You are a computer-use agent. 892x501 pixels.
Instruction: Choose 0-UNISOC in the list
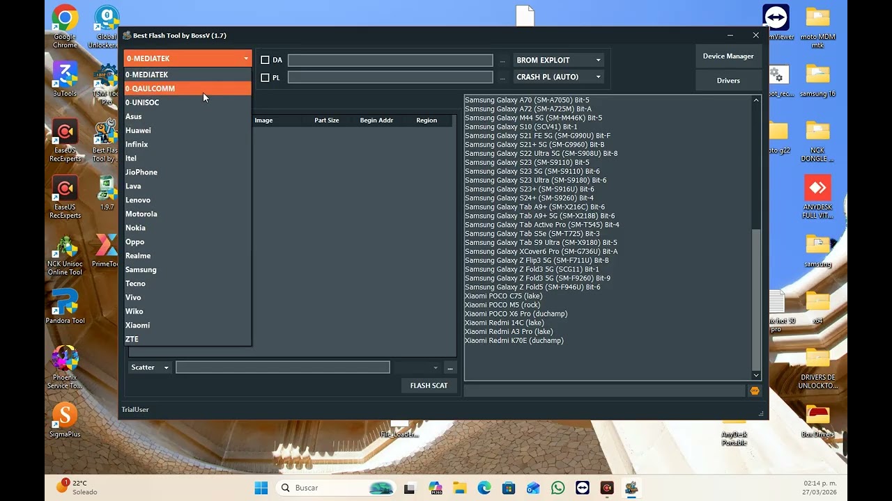click(187, 102)
